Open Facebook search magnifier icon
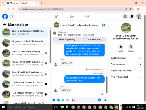The width and height of the screenshot is (146, 110). point(12,16)
